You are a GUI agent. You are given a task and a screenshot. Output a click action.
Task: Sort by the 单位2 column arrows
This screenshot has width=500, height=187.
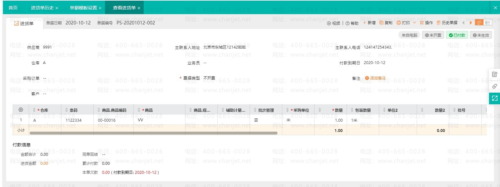(x=384, y=110)
